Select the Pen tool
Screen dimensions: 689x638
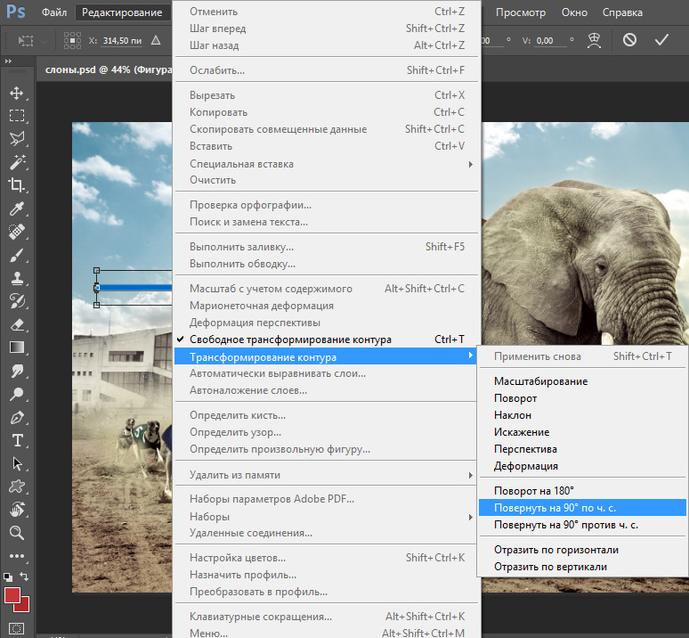[16, 417]
